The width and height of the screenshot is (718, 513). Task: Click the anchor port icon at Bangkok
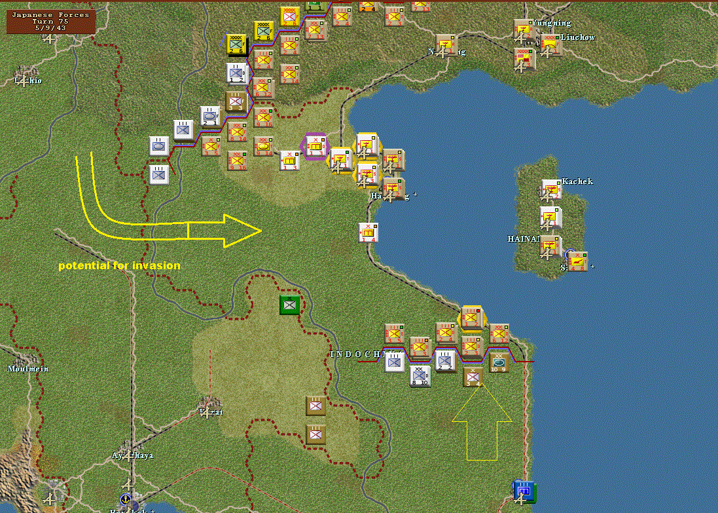pos(125,499)
